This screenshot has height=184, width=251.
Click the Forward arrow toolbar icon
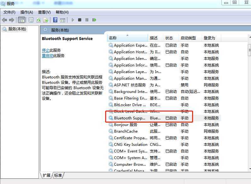[x=12, y=20]
